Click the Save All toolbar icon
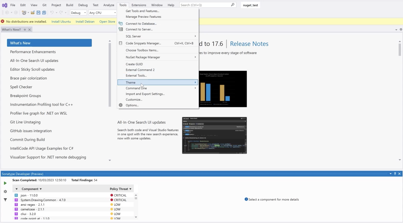The height and width of the screenshot is (223, 403). (x=44, y=13)
